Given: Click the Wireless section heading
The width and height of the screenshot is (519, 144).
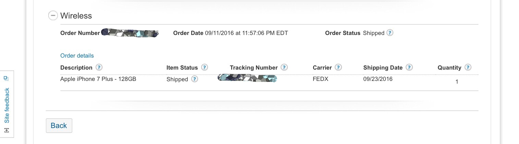Looking at the screenshot, I should (76, 15).
